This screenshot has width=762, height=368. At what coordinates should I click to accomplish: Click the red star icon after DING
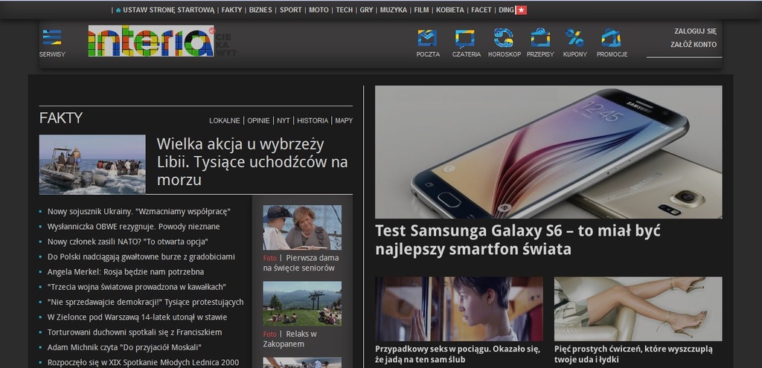[x=521, y=10]
